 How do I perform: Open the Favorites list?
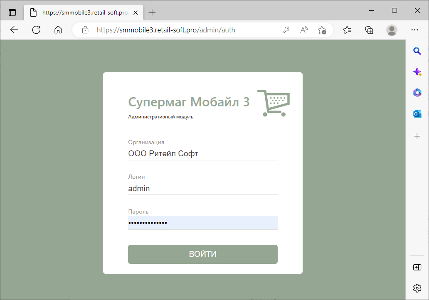pyautogui.click(x=347, y=30)
